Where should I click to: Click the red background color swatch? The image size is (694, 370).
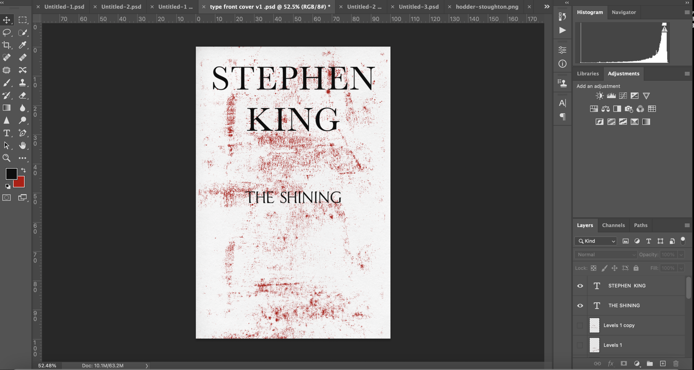[21, 183]
